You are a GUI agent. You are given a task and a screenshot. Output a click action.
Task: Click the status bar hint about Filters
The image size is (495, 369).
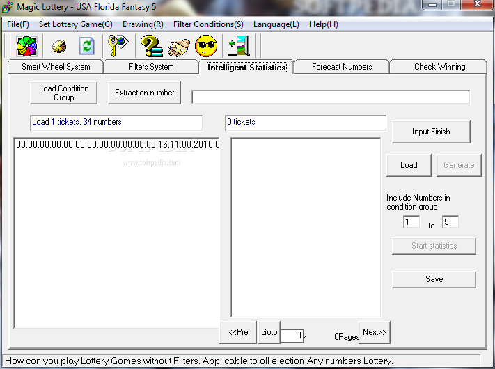[199, 361]
